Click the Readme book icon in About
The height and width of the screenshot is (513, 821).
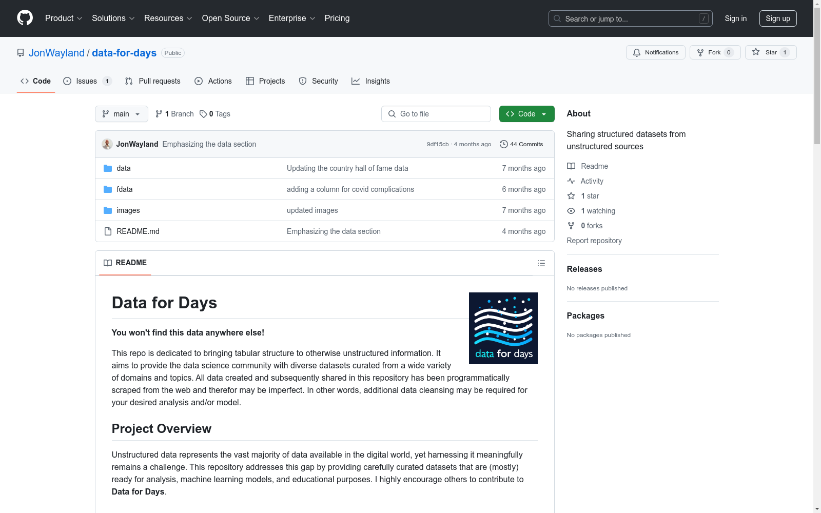pos(571,166)
